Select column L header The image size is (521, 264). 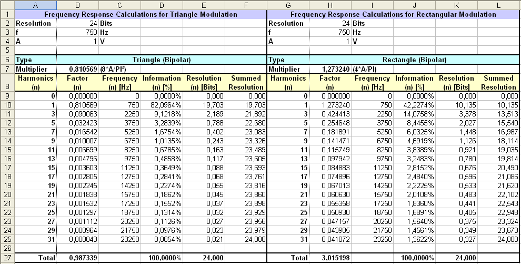pos(498,5)
